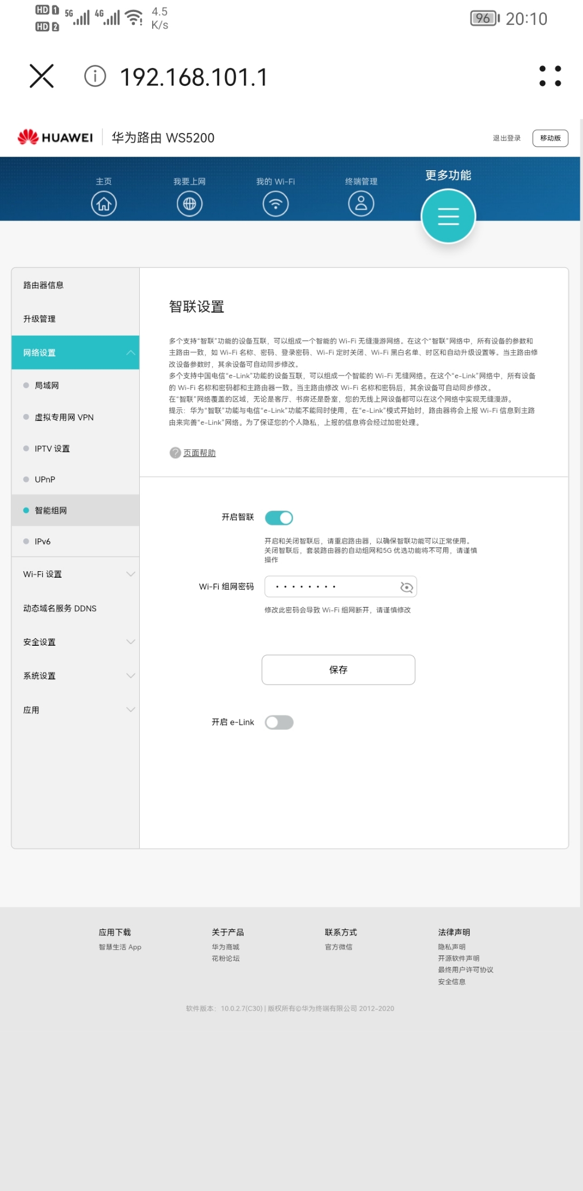Click the Huawei logo
This screenshot has height=1191, width=583.
tap(55, 137)
